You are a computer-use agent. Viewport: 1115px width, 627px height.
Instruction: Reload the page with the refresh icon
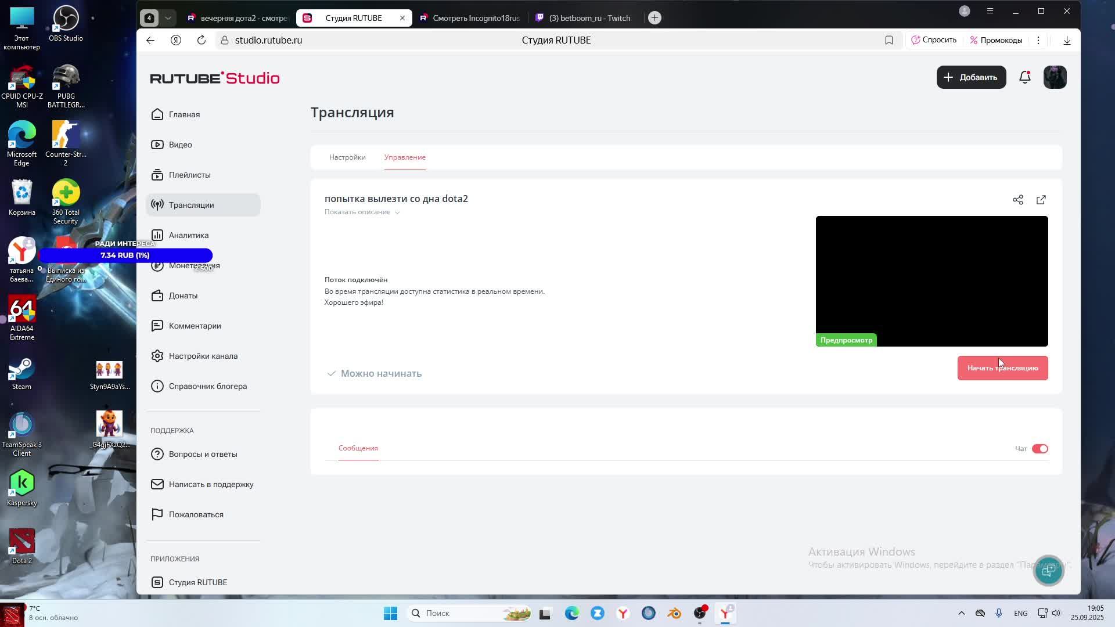(201, 40)
